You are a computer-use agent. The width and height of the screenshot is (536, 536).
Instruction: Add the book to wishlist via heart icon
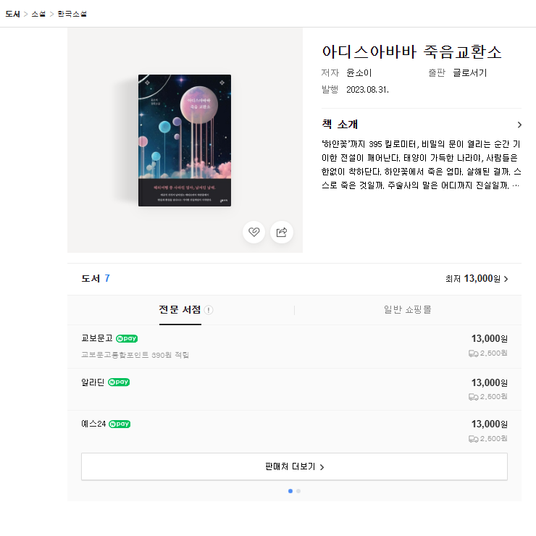pos(254,232)
